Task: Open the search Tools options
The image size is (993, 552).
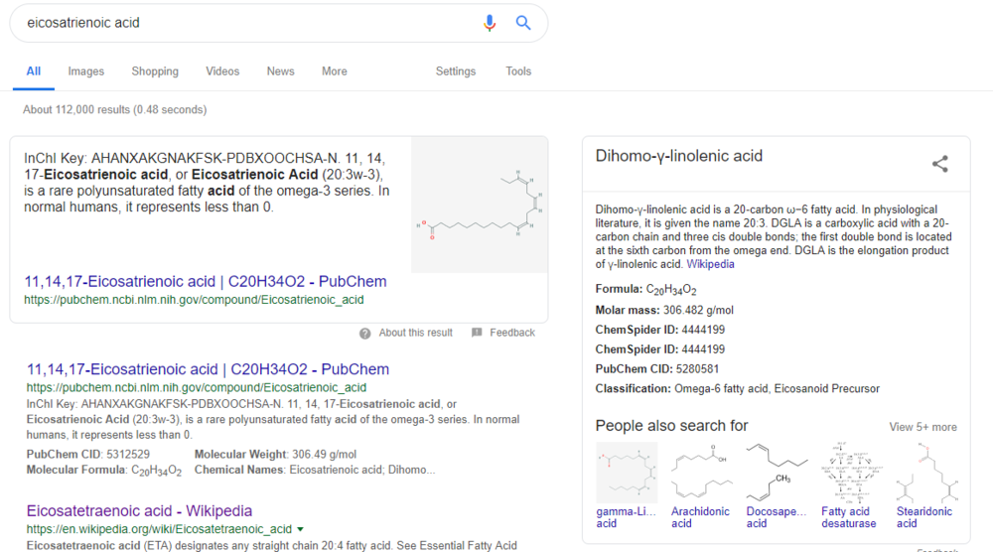Action: (x=518, y=71)
